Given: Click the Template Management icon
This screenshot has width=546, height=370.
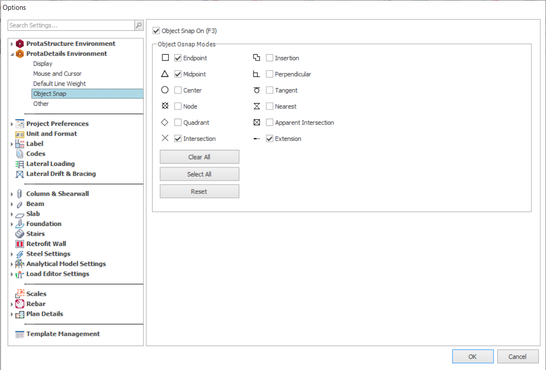Looking at the screenshot, I should [x=20, y=334].
